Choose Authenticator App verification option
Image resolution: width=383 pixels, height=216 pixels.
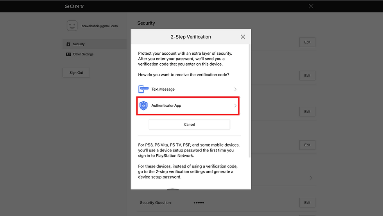point(188,106)
